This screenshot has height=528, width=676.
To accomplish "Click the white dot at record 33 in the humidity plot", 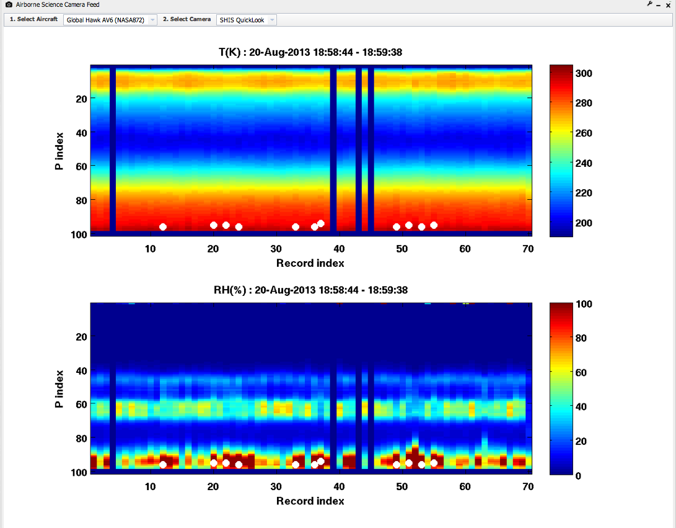I will [296, 465].
